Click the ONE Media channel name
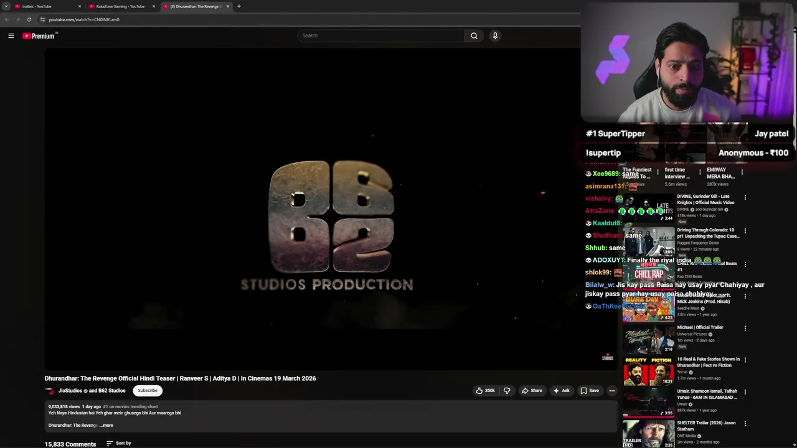Screen dimensions: 797x448 coord(687,436)
